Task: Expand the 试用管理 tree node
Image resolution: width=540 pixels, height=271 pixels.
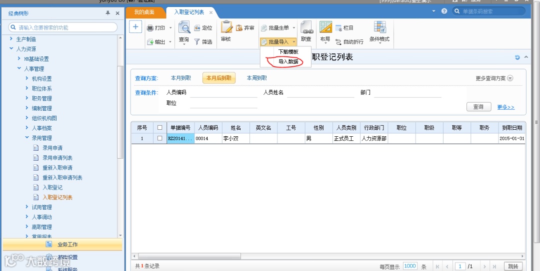Action: tap(27, 207)
